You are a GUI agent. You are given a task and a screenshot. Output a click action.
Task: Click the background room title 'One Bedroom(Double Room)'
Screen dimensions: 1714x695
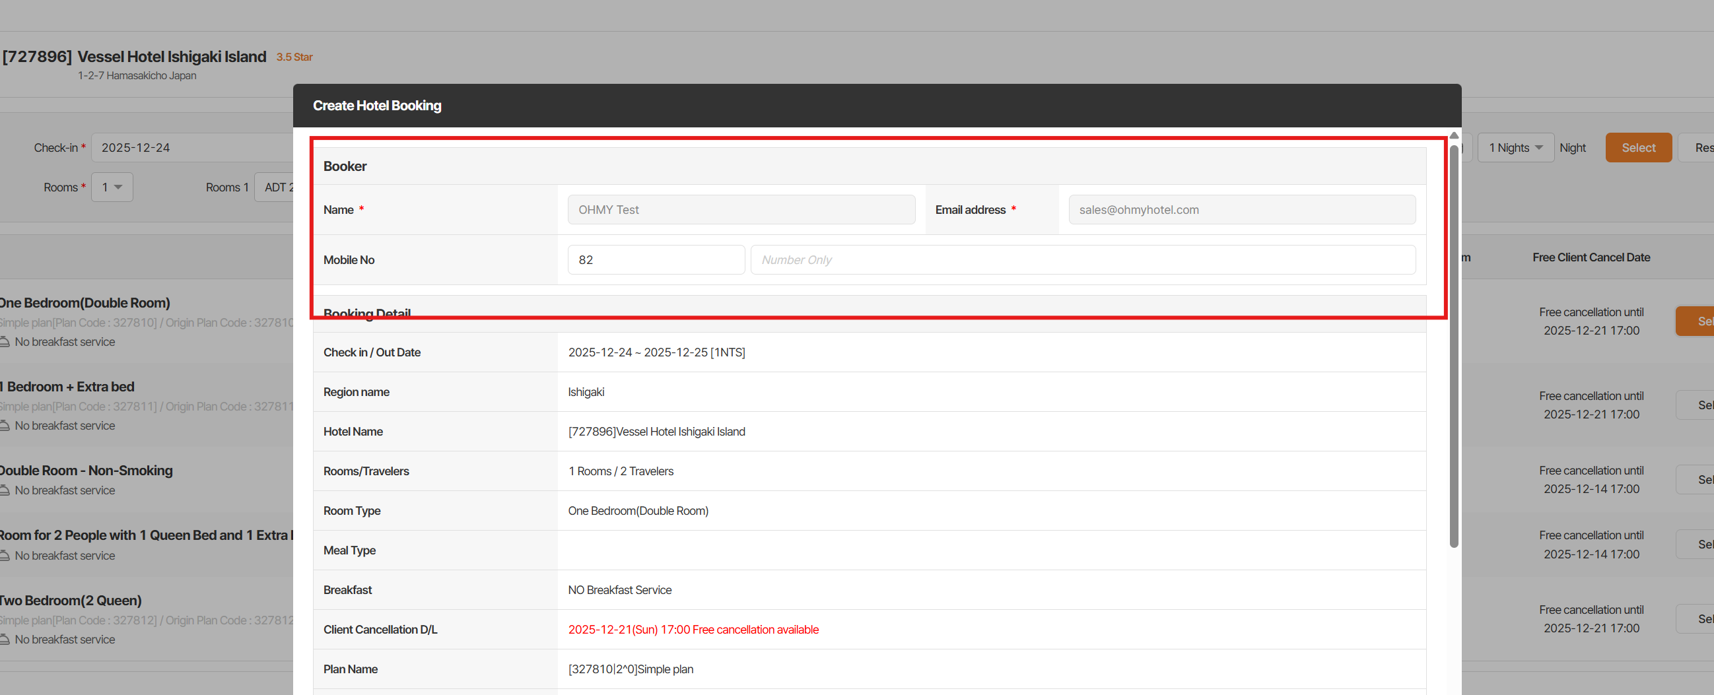(x=85, y=302)
